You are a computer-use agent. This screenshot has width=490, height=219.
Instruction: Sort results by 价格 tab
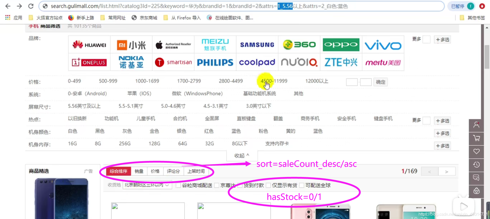point(155,171)
